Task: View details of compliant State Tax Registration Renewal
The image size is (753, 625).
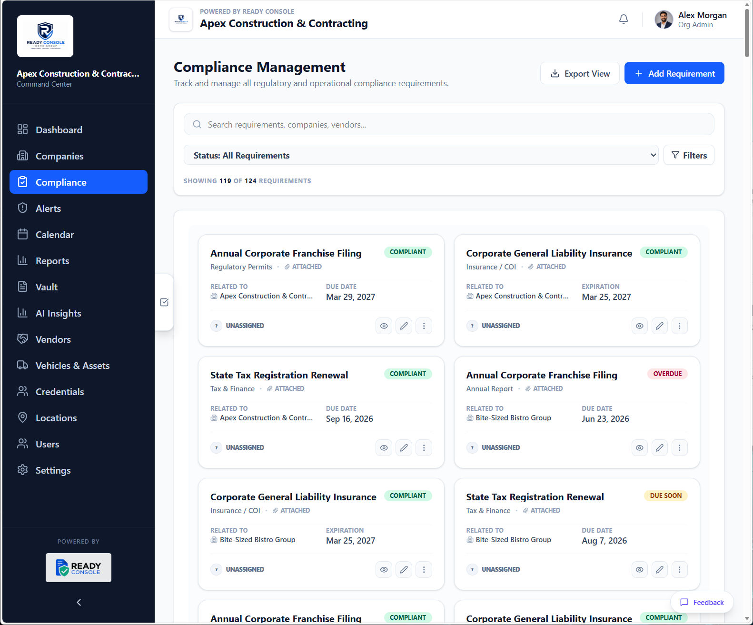Action: tap(384, 448)
